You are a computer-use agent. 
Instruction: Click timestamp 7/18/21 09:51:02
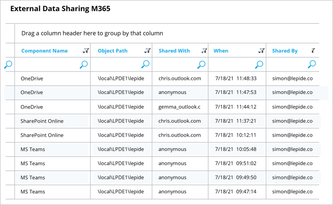pos(236,163)
